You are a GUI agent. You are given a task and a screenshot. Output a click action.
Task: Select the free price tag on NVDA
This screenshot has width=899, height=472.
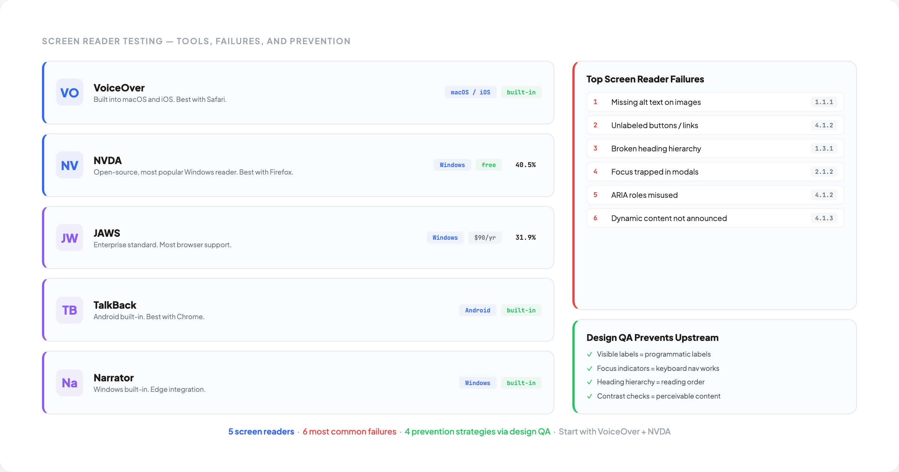tap(488, 165)
